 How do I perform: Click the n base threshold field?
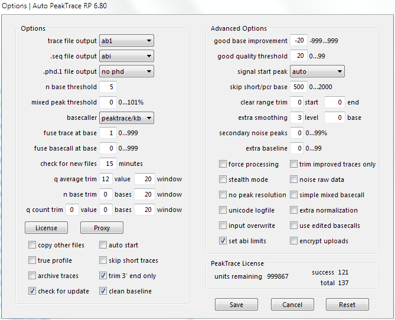108,87
